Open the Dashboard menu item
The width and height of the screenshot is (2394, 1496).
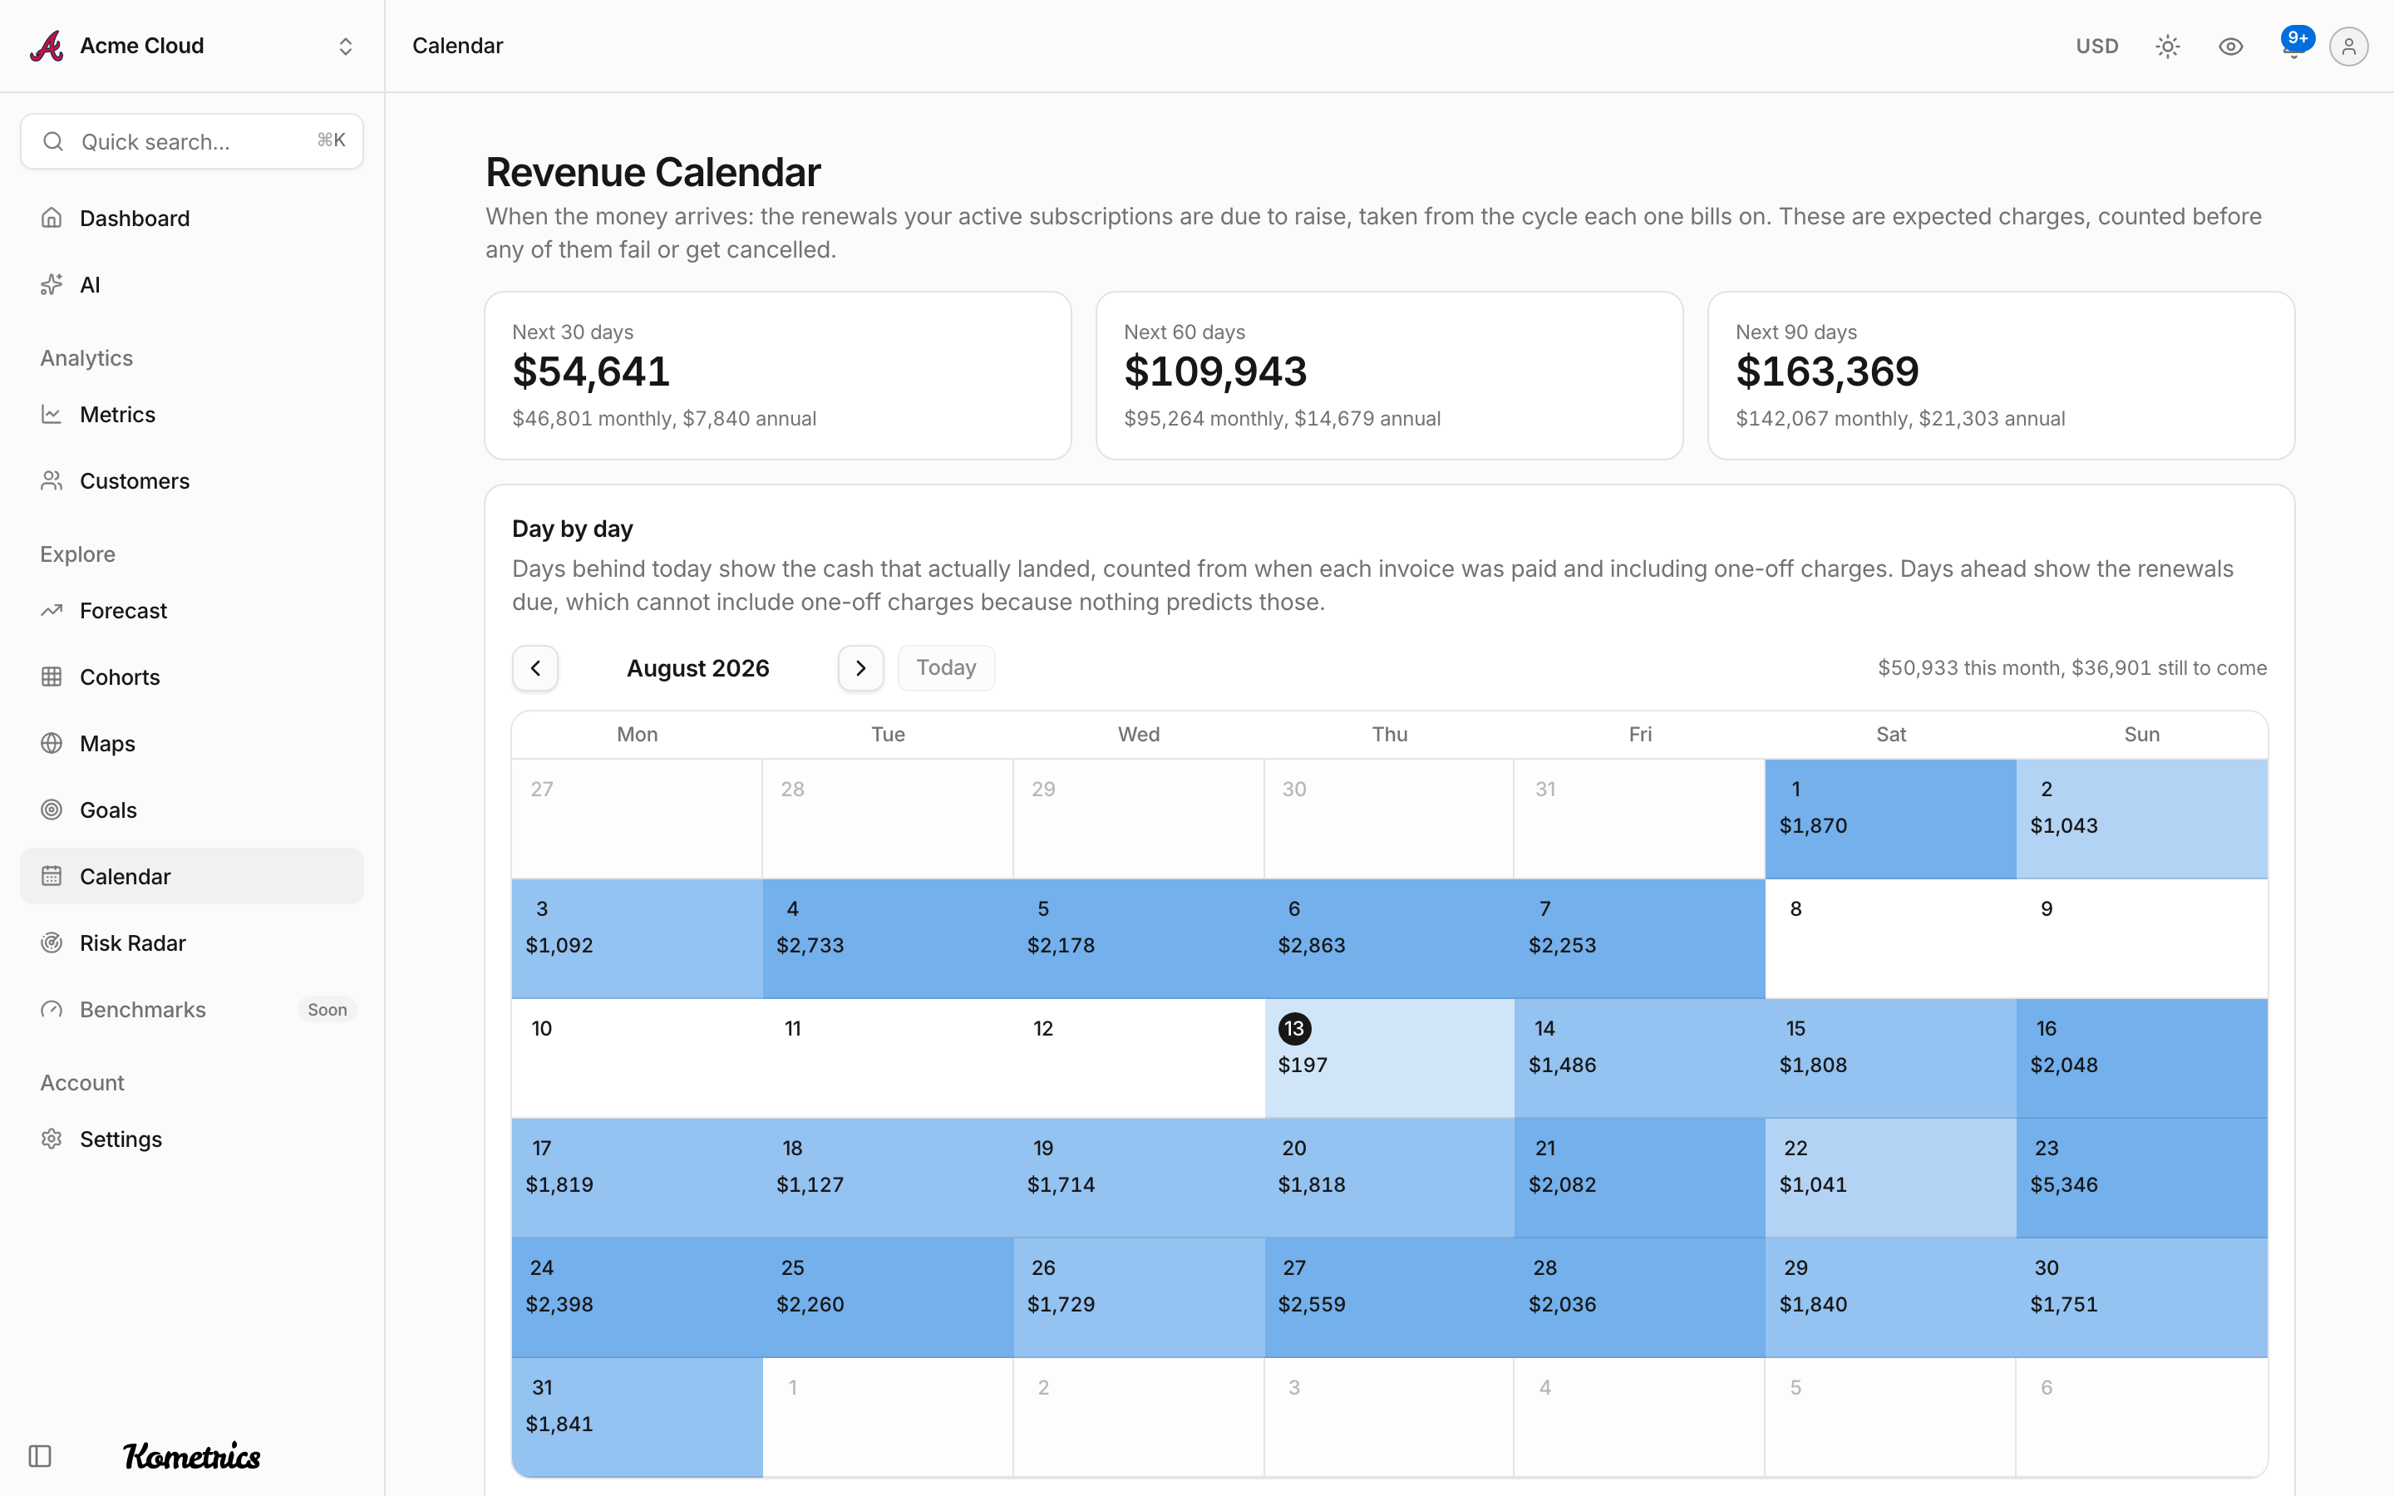[x=192, y=218]
